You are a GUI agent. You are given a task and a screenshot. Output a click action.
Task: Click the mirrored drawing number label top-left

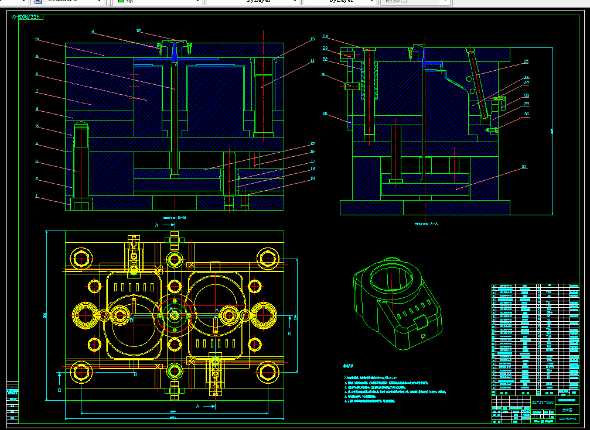tap(25, 18)
